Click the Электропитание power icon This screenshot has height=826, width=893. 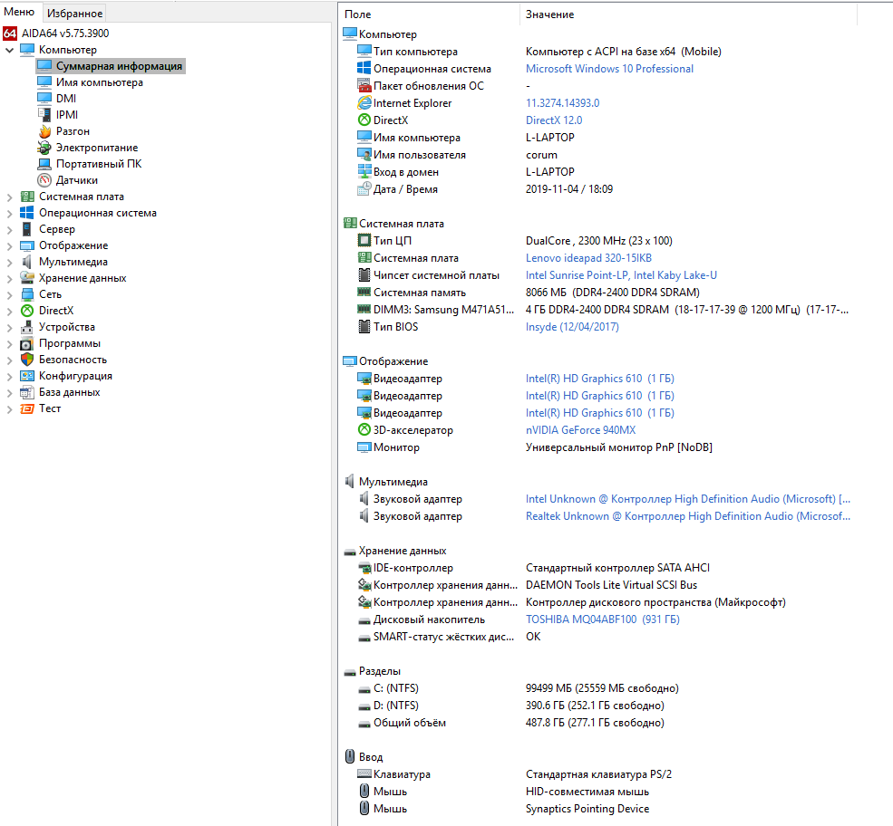[44, 148]
